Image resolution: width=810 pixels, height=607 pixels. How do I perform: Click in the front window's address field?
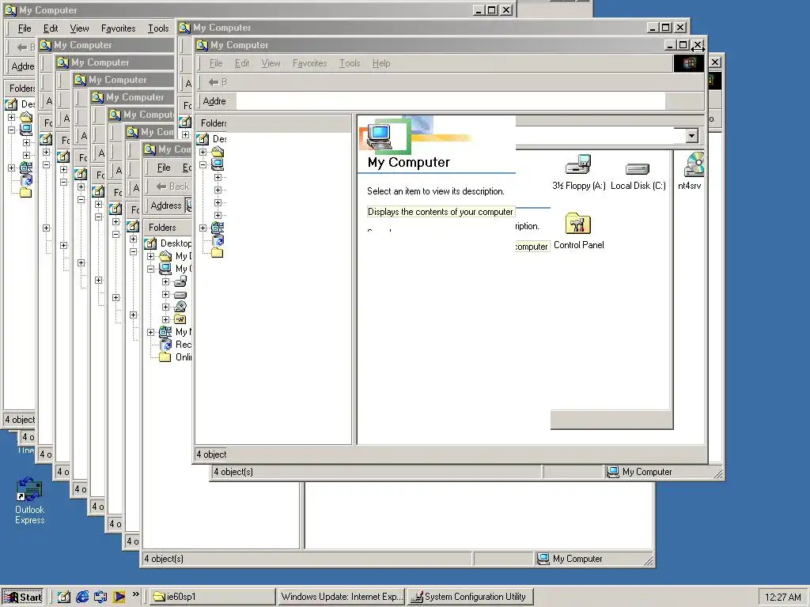pyautogui.click(x=450, y=101)
